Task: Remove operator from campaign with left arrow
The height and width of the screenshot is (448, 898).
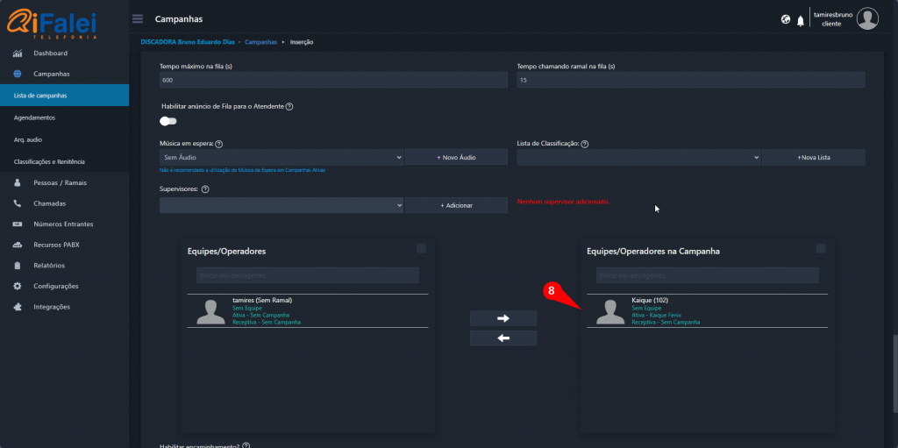Action: pos(502,338)
